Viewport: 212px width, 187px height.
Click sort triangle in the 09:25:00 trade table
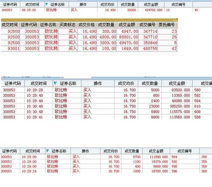point(47,5)
